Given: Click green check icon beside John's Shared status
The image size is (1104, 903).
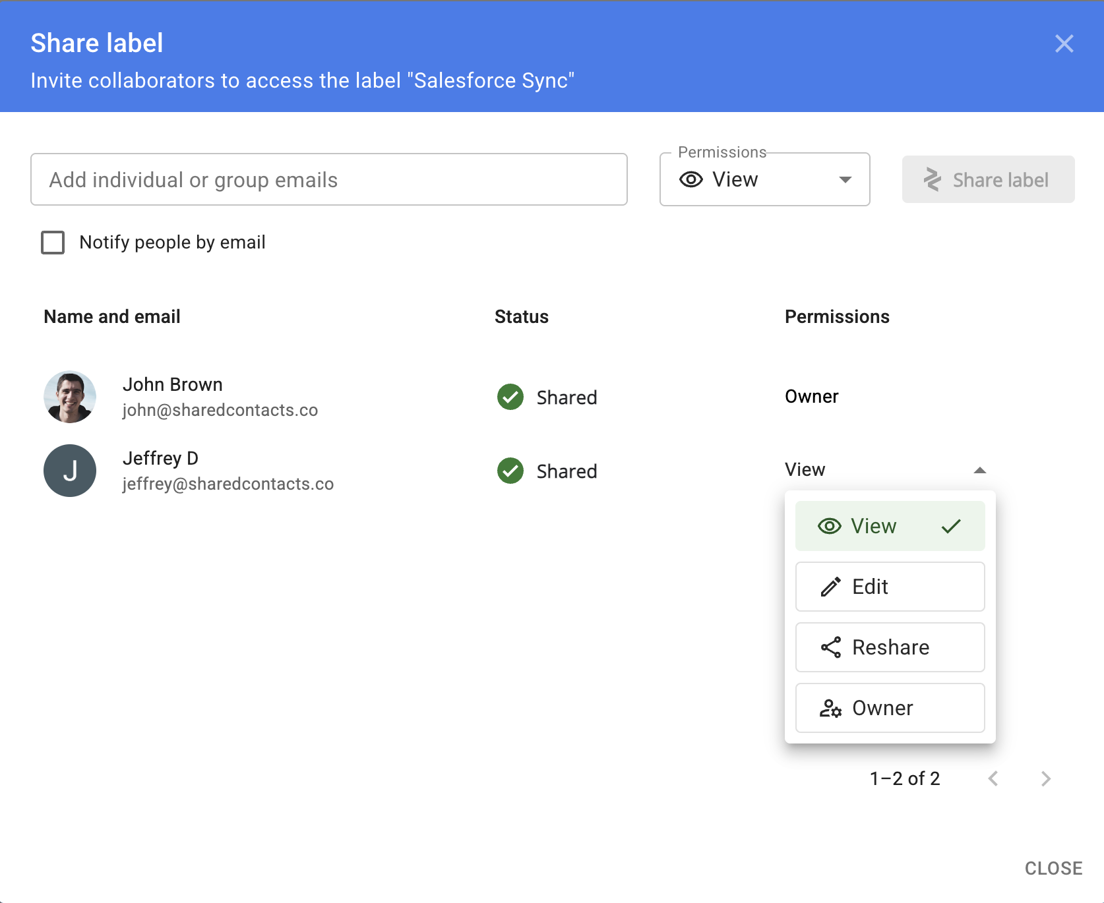Looking at the screenshot, I should click(x=510, y=397).
